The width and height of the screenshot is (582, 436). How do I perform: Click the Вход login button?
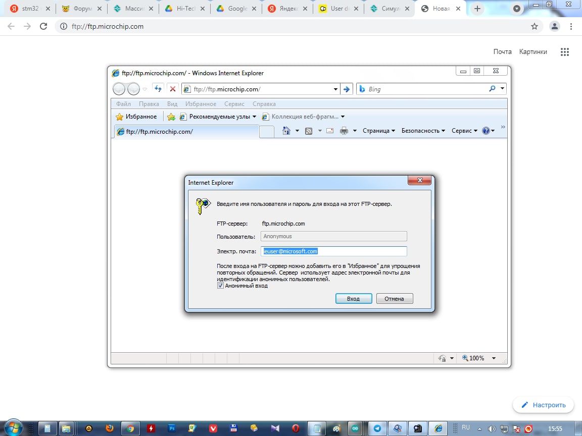[x=353, y=298]
